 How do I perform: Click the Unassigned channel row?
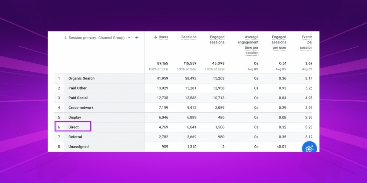[x=78, y=147]
